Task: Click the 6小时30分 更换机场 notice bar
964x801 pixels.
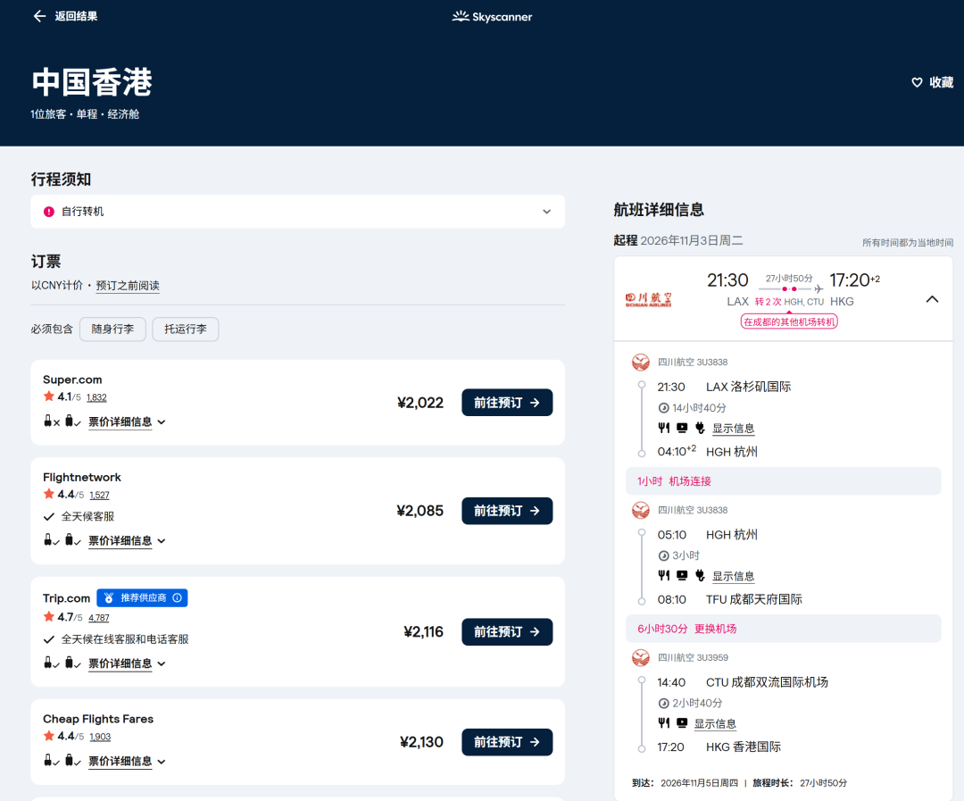Action: [784, 629]
